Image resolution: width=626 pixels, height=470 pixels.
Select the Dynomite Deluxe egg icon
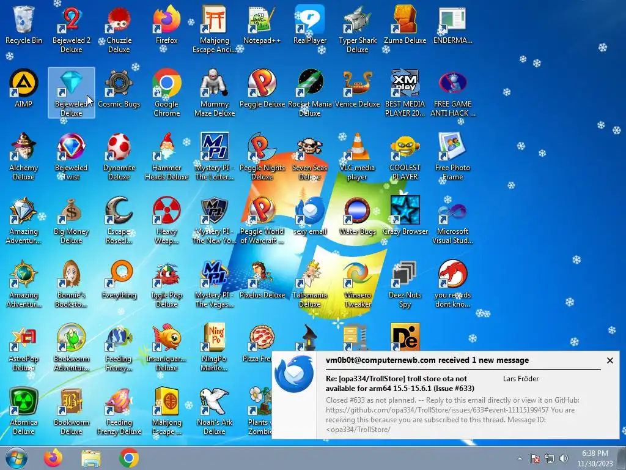(x=119, y=156)
